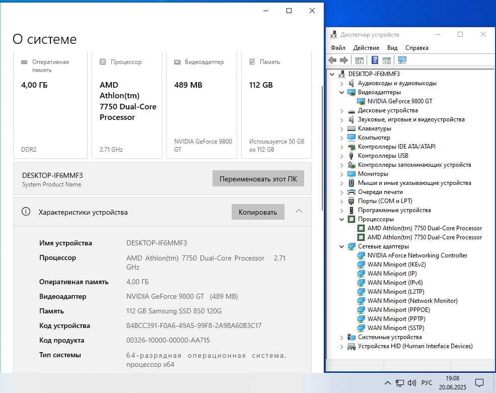
Task: Collapse the Процессоры category
Action: [341, 219]
